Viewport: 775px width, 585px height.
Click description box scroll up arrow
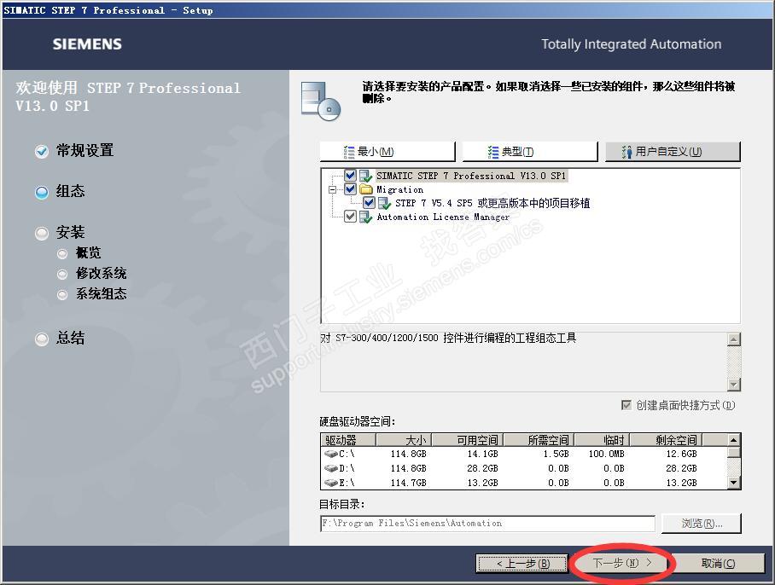tap(734, 339)
